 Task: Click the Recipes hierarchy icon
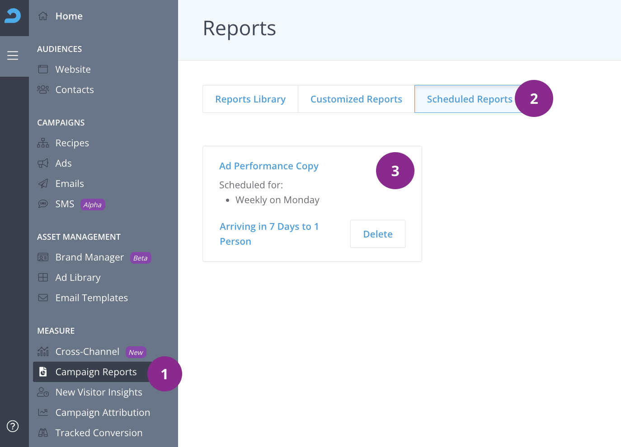[x=43, y=143]
